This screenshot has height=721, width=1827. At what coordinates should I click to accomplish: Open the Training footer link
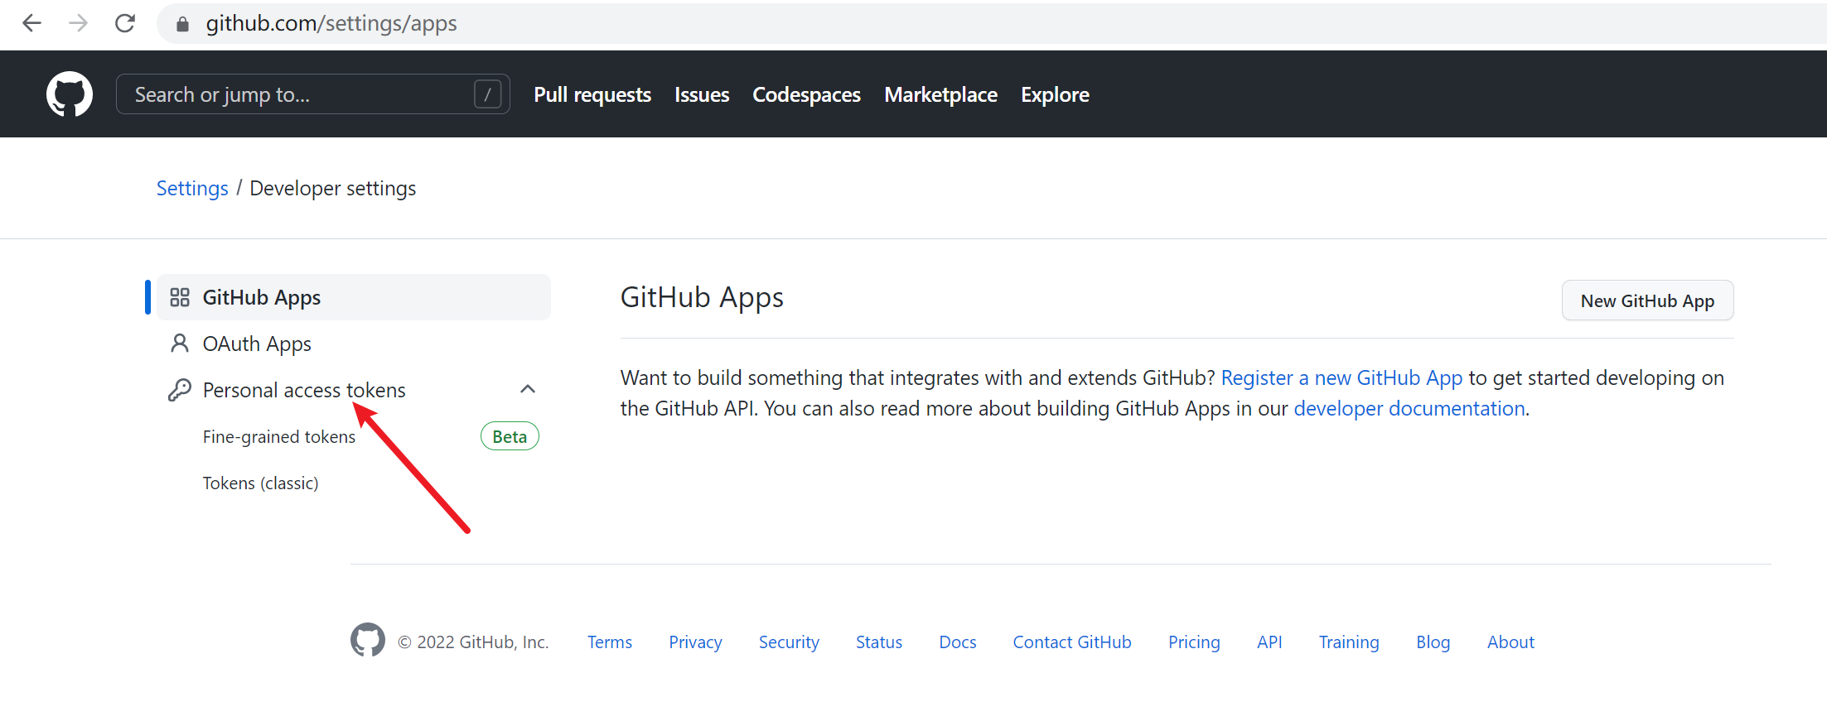(x=1349, y=642)
